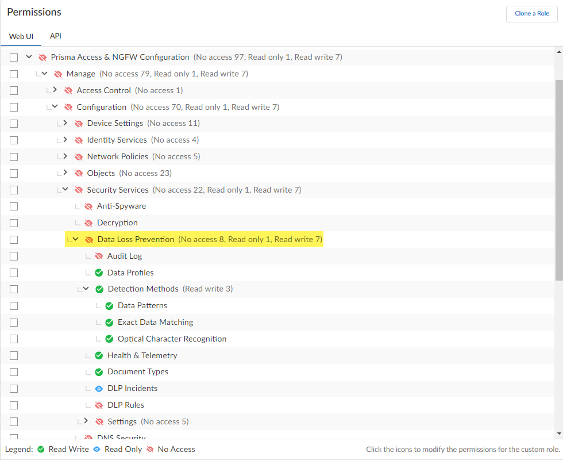Click the permission icon beside Configuration
Viewport: 563px width, 460px height.
(68, 107)
